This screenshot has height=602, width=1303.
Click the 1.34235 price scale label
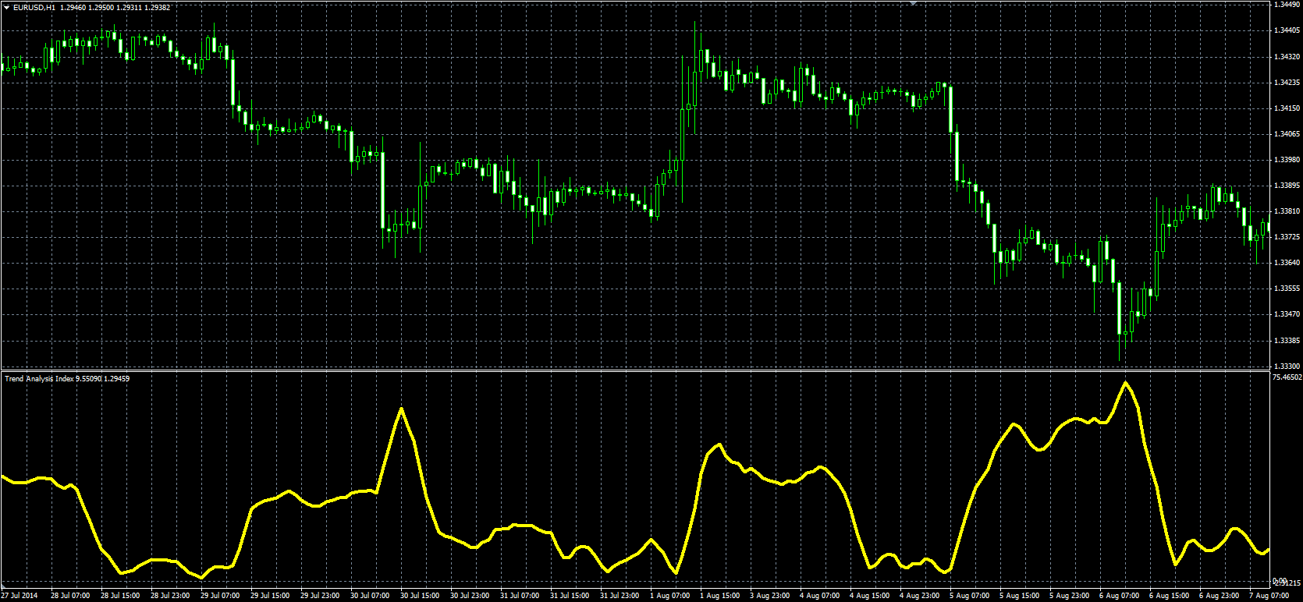coord(1286,82)
